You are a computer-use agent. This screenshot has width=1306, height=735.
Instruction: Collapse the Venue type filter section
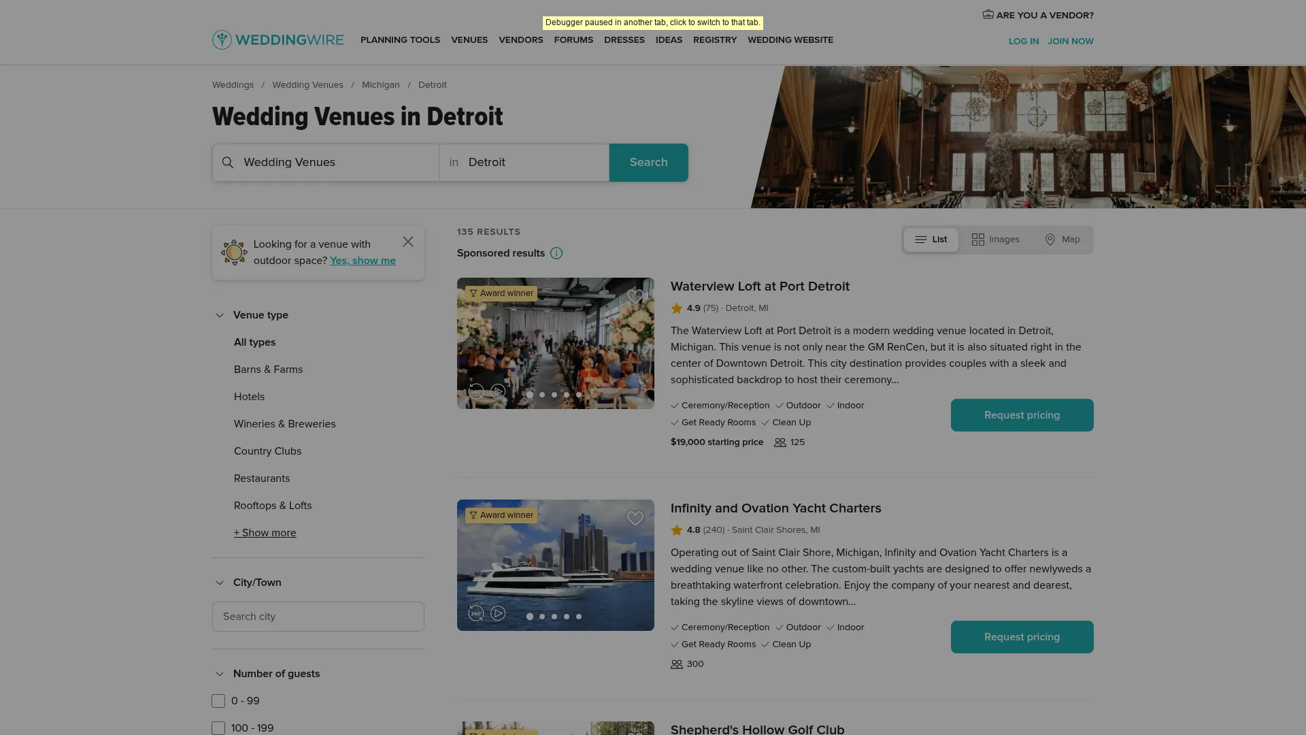click(220, 316)
